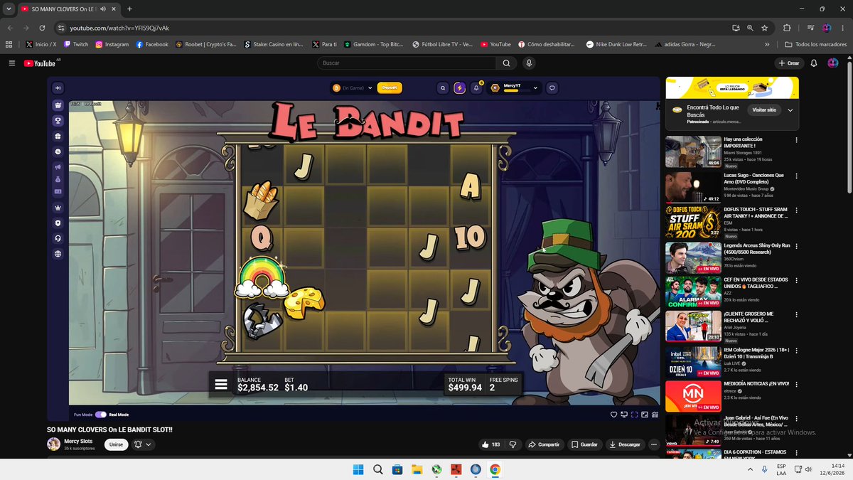
Task: Open options for the Miami Storages video
Action: 796,139
